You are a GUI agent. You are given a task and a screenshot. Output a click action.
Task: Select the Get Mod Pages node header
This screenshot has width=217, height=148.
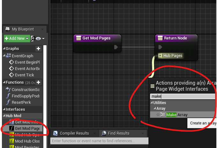click(x=98, y=38)
